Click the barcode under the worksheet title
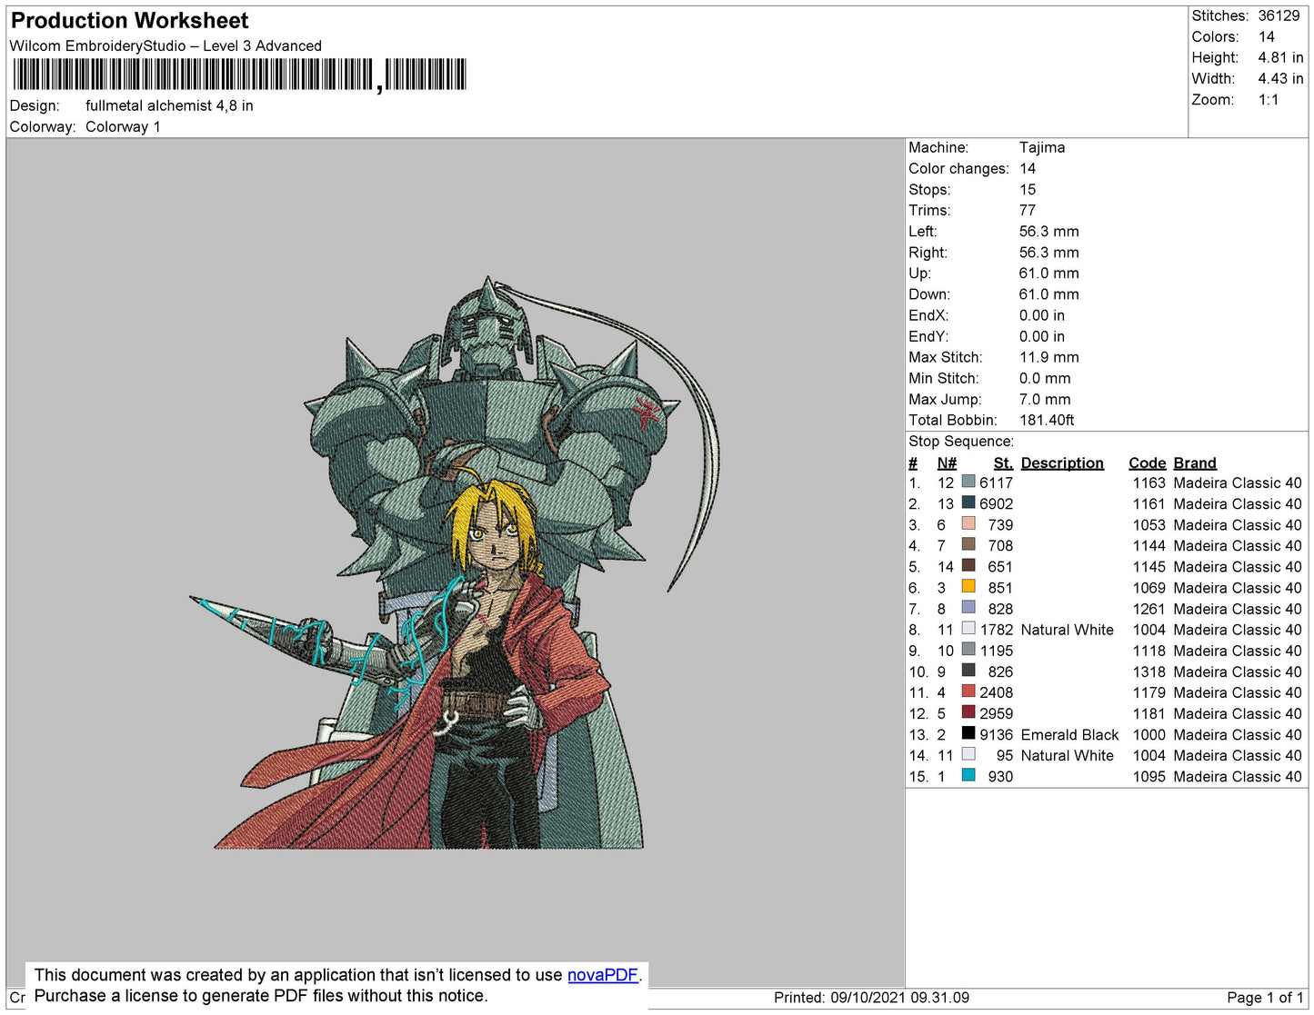 pos(239,75)
